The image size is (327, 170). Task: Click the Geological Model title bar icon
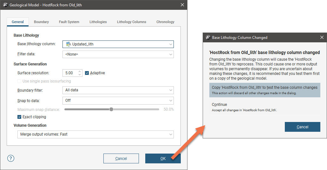(x=5, y=5)
